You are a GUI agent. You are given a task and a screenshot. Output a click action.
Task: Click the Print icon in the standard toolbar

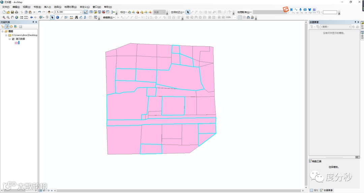click(x=16, y=12)
